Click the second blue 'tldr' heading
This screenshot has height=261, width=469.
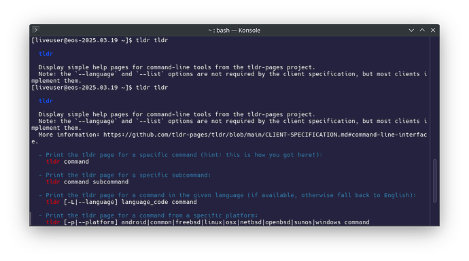46,101
